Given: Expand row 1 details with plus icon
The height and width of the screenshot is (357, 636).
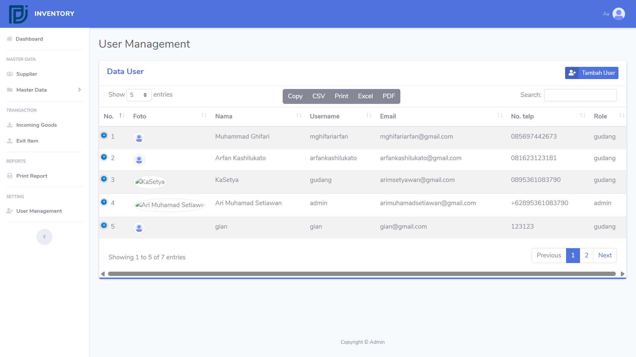Looking at the screenshot, I should 104,135.
